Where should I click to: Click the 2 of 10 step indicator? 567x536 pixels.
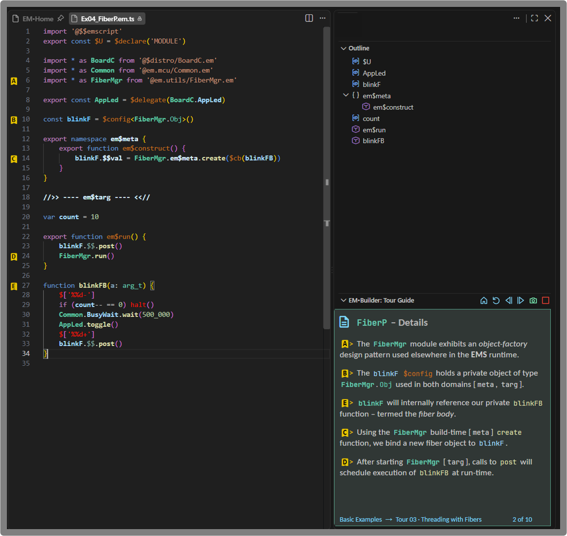(x=522, y=519)
